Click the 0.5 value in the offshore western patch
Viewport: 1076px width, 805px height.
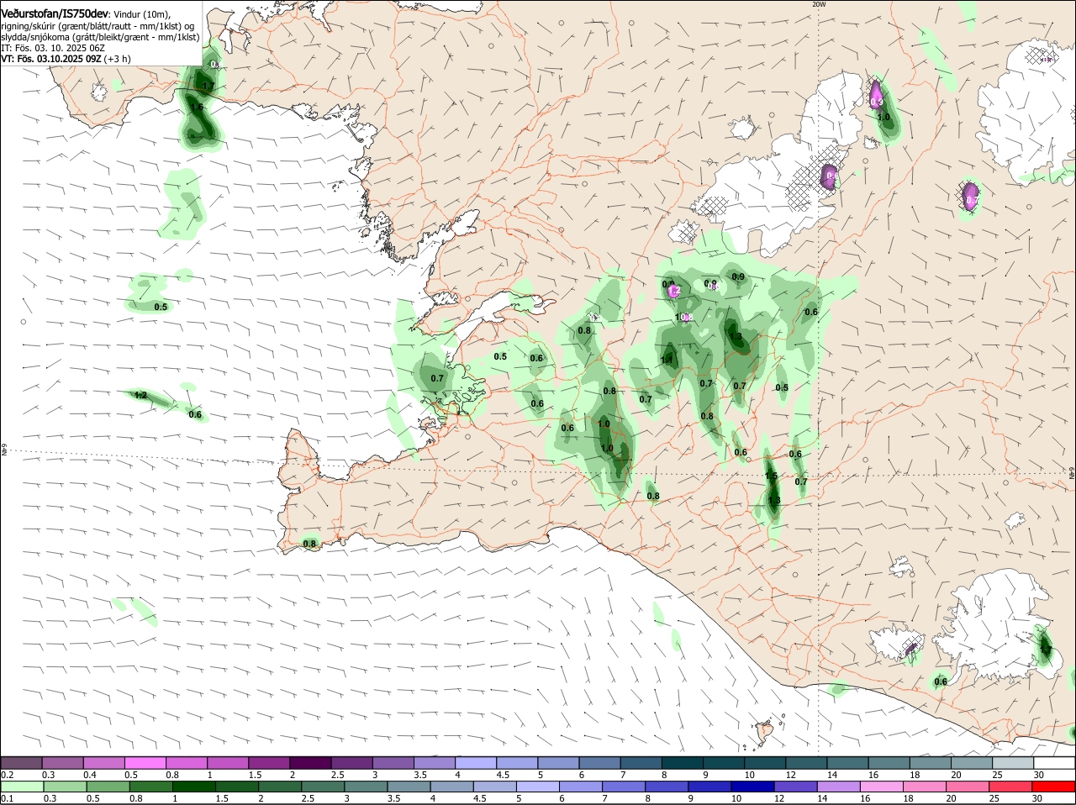[x=161, y=307]
